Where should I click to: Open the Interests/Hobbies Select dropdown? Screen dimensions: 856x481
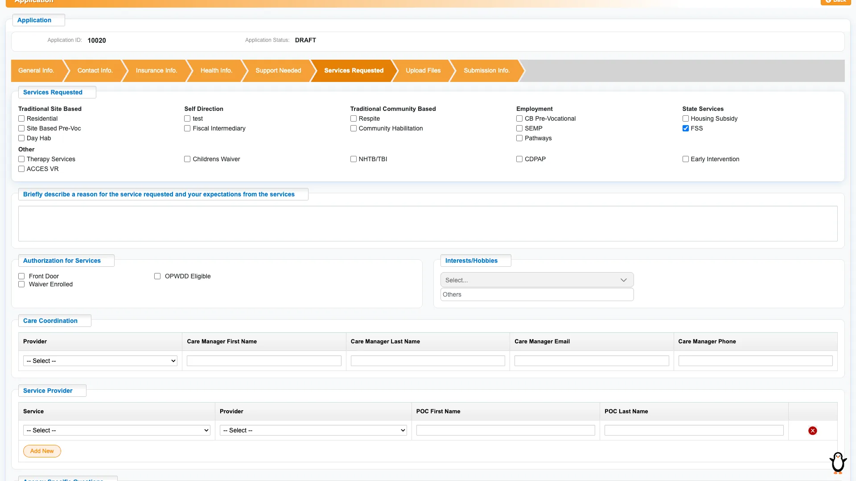(x=537, y=280)
